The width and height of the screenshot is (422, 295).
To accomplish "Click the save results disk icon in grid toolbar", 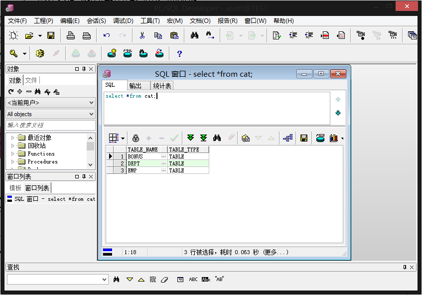I will tap(303, 138).
